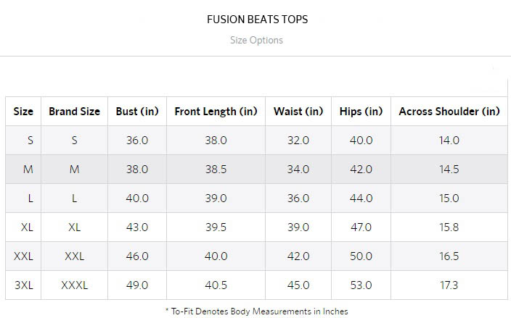Click the Hips (in) column header
This screenshot has width=511, height=318.
pyautogui.click(x=361, y=112)
